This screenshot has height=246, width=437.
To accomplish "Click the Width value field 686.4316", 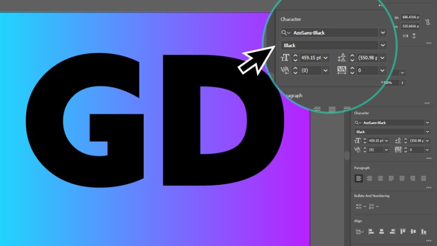I will [x=410, y=17].
